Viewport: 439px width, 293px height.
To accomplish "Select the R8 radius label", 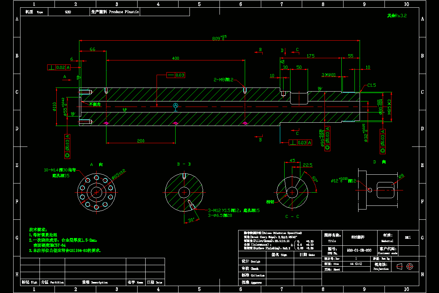I will click(x=401, y=177).
